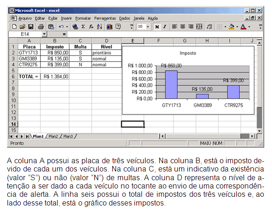Click the AutoSum sigma icon
The width and height of the screenshot is (272, 217).
[83, 27]
